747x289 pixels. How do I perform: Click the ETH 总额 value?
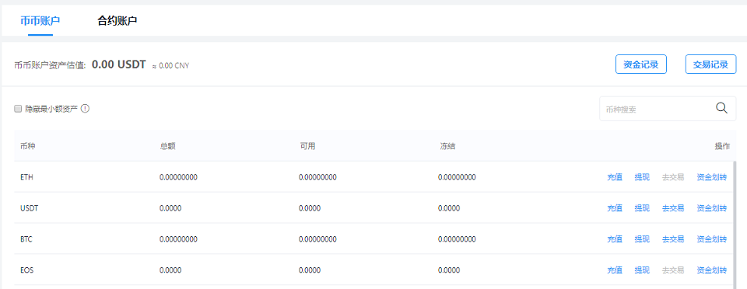click(x=179, y=177)
